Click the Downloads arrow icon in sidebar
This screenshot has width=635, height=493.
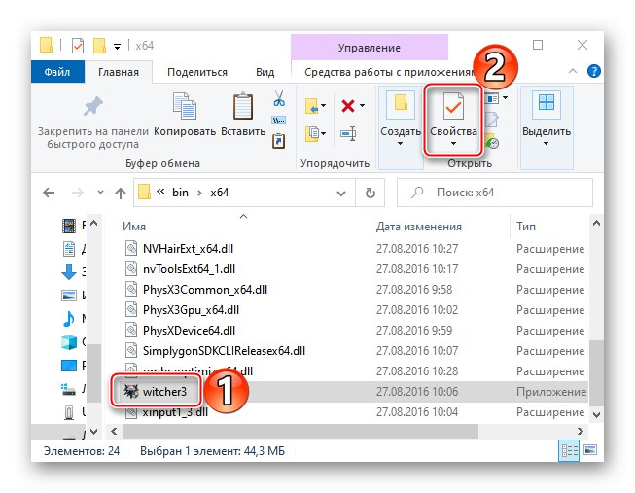pos(69,272)
